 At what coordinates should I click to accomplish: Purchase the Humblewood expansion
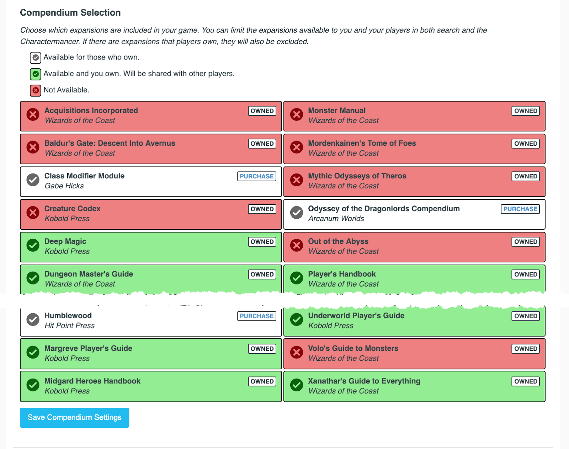[x=257, y=316]
